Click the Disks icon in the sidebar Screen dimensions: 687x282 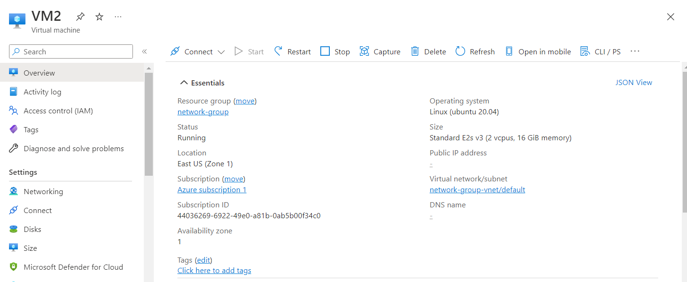[x=14, y=229]
